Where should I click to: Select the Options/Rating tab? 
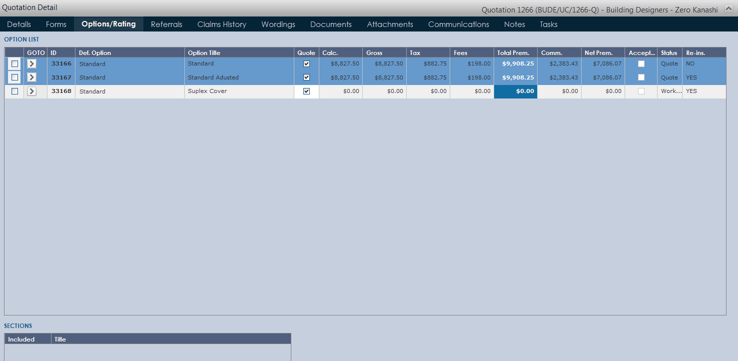(x=108, y=24)
